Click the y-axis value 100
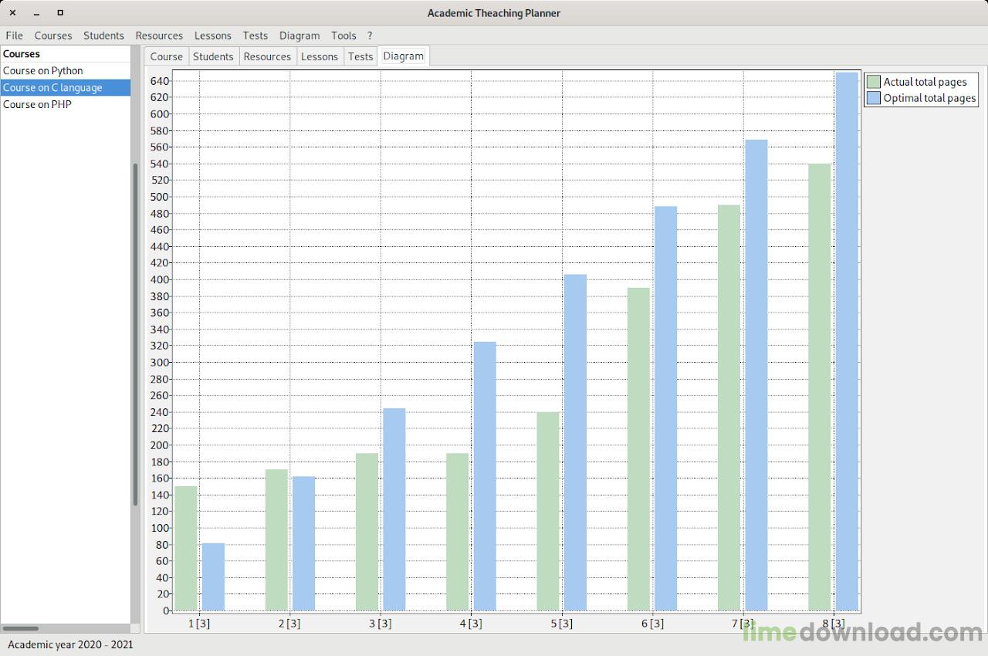The width and height of the screenshot is (988, 656). point(159,528)
